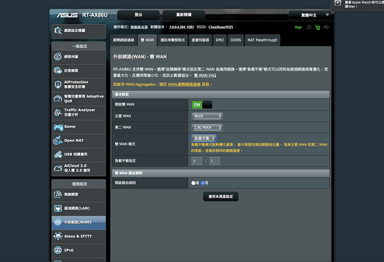The height and width of the screenshot is (262, 384).
Task: Select the first routing rules radio button
Action: pyautogui.click(x=193, y=183)
